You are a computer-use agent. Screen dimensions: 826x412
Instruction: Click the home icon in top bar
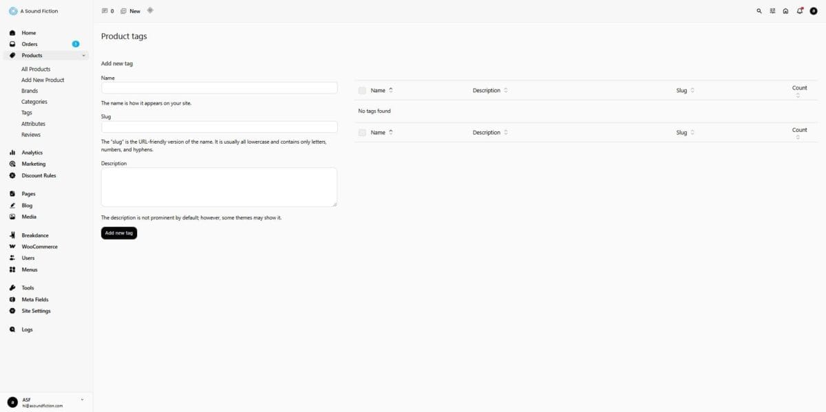pyautogui.click(x=785, y=11)
